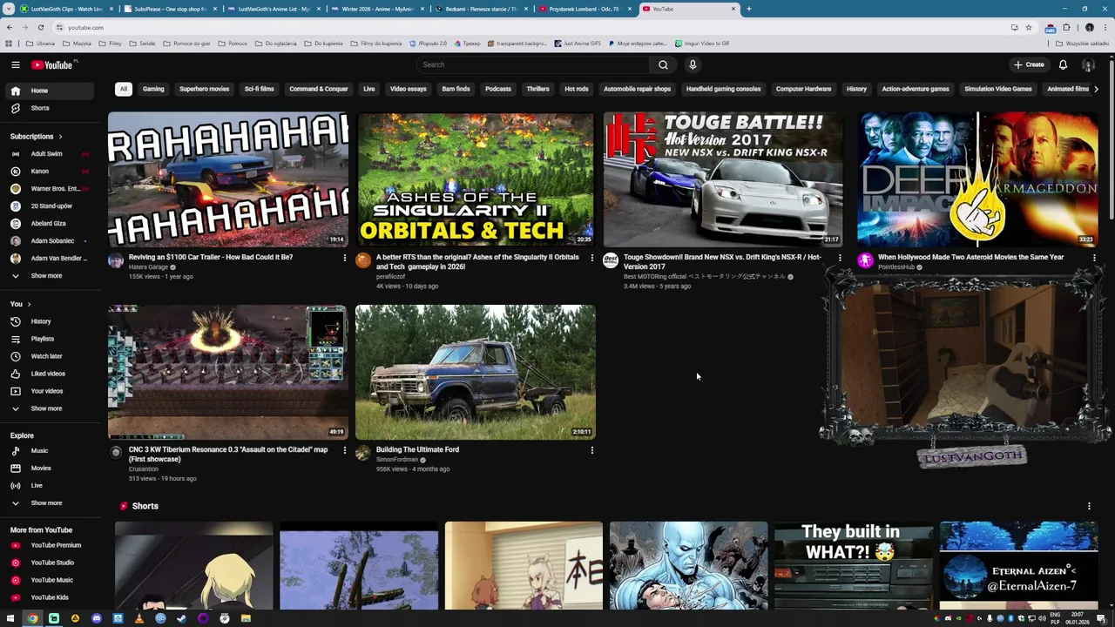Select Thrillers chip
This screenshot has height=627, width=1115.
(x=537, y=89)
